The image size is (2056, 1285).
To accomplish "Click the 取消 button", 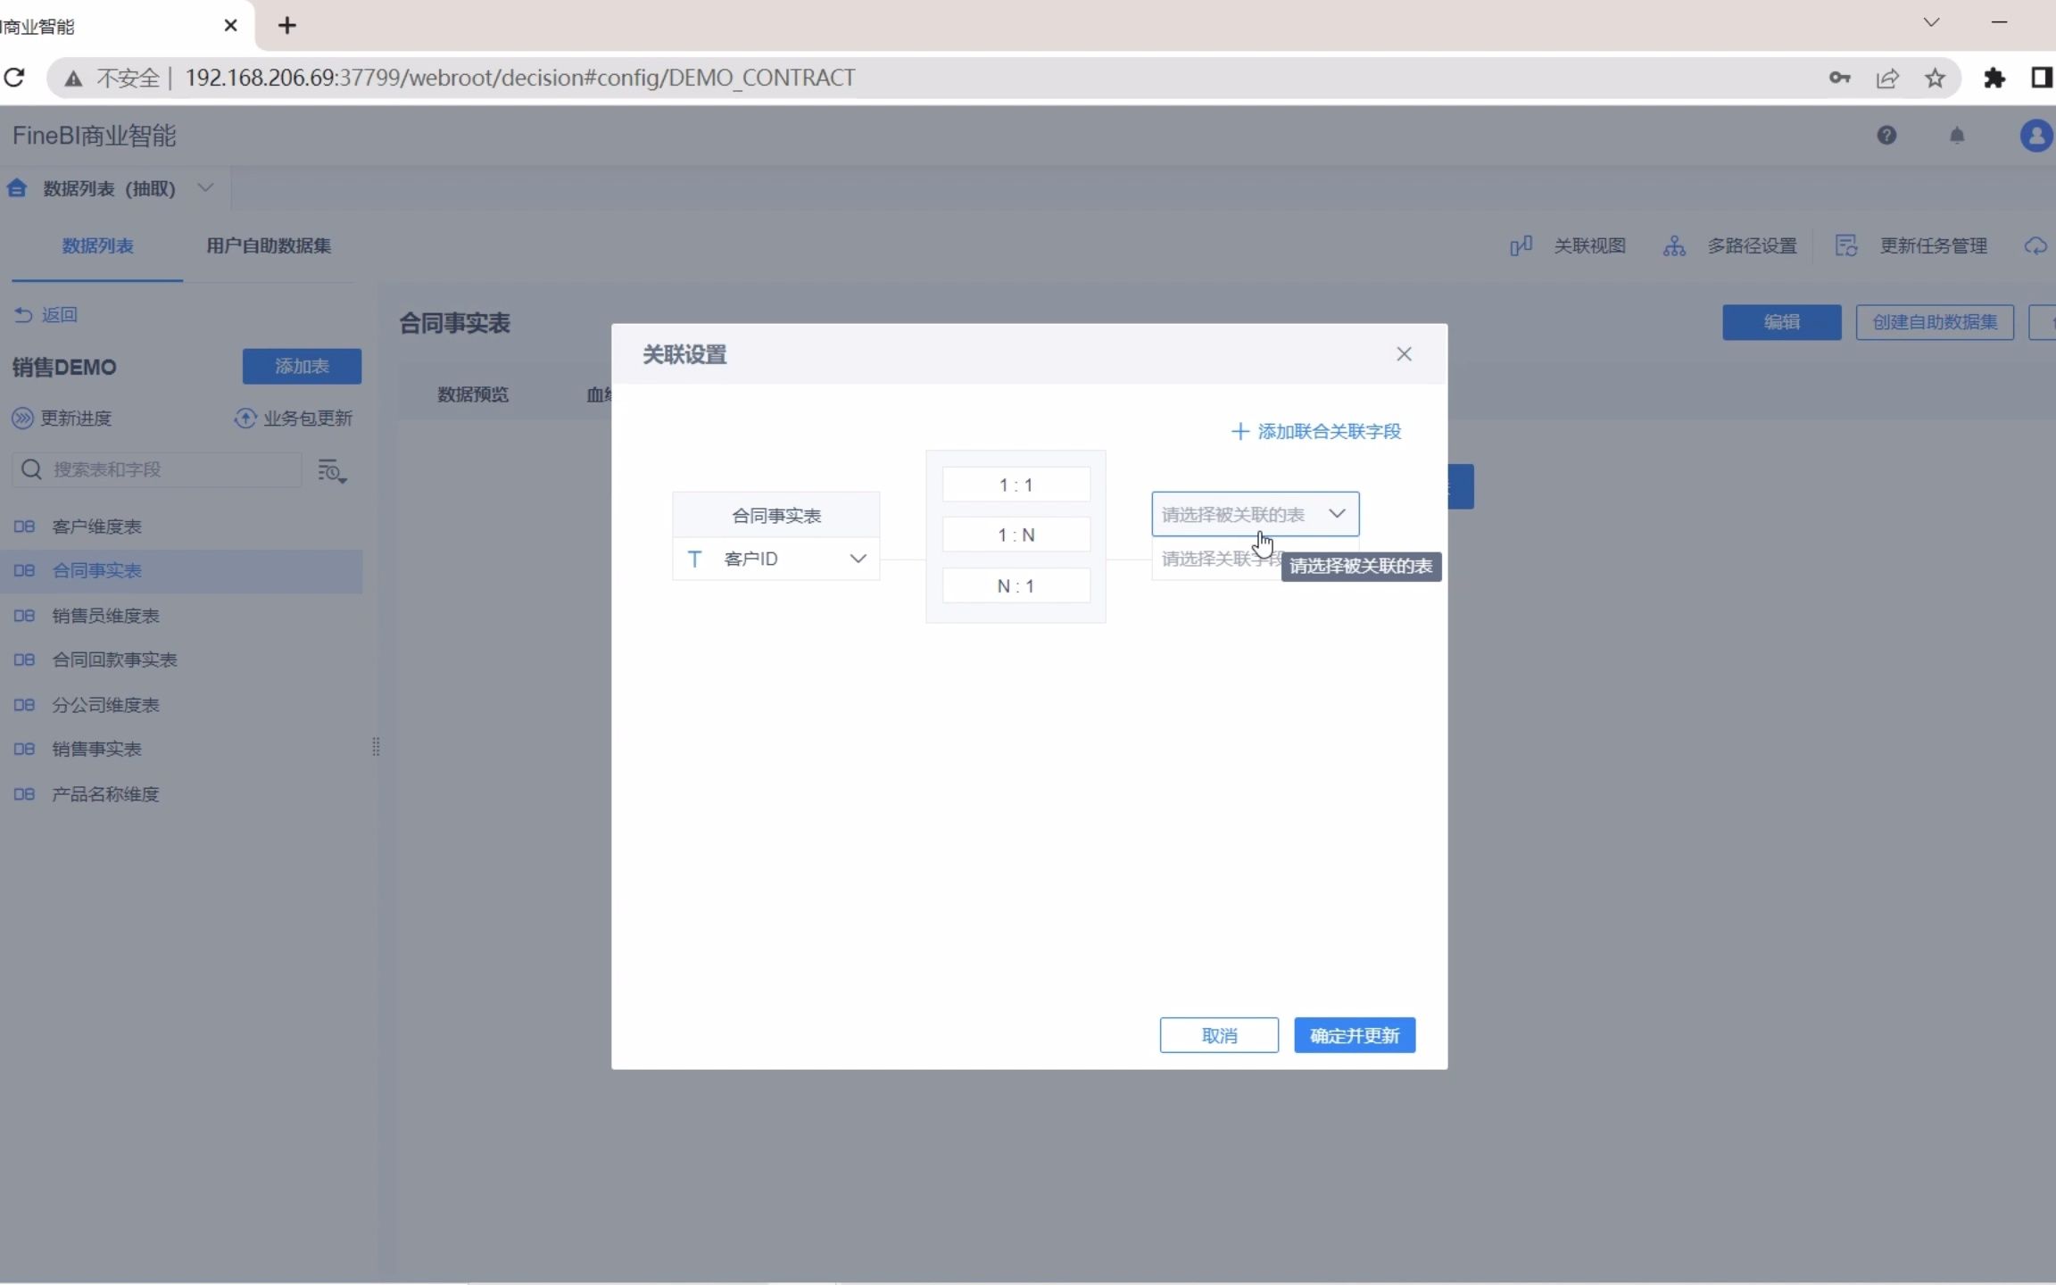I will point(1219,1035).
